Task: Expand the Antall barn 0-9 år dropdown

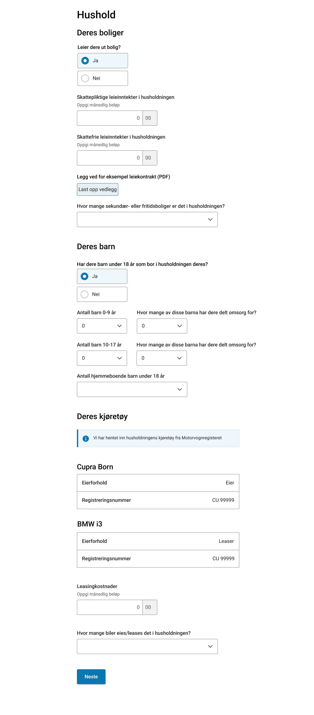Action: pyautogui.click(x=102, y=326)
